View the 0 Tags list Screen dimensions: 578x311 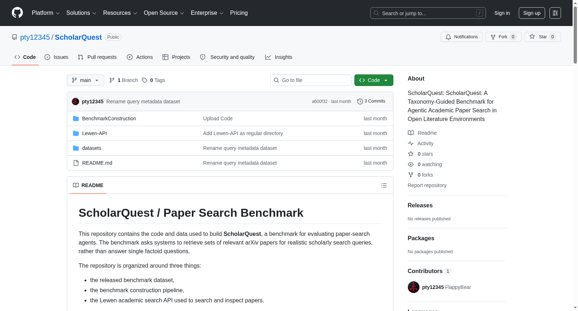(154, 80)
